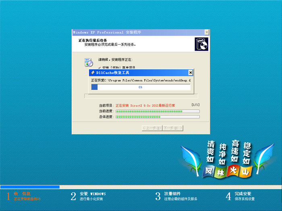Click the 6% DllCache restore progress bar
Image resolution: width=282 pixels, height=211 pixels.
(x=141, y=87)
